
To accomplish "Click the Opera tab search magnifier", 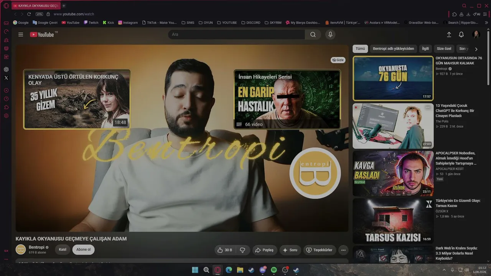I will coord(464,6).
